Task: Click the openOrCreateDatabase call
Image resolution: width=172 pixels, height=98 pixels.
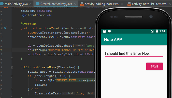Action: click(x=54, y=46)
